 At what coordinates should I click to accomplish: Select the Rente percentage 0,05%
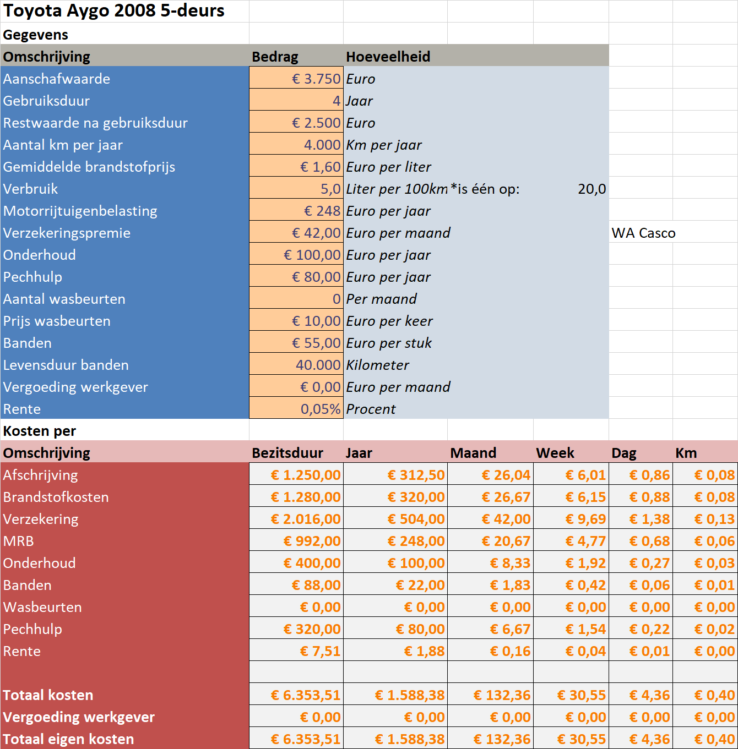click(296, 408)
